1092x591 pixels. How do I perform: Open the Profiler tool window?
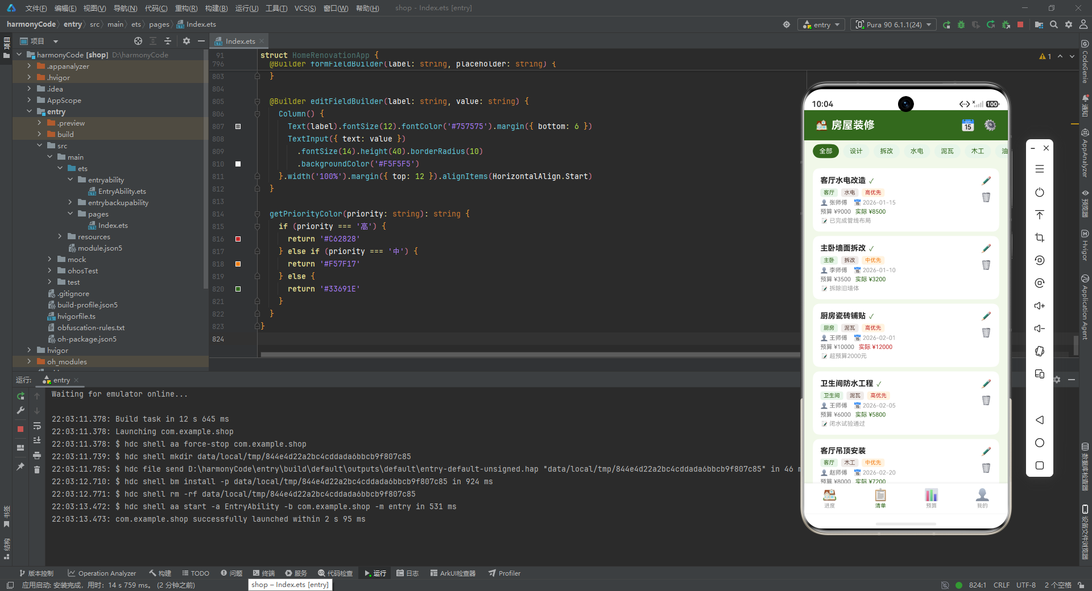pos(504,573)
